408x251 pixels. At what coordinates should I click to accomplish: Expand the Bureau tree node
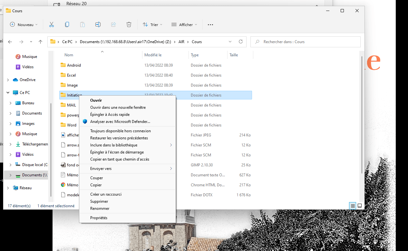pos(11,103)
